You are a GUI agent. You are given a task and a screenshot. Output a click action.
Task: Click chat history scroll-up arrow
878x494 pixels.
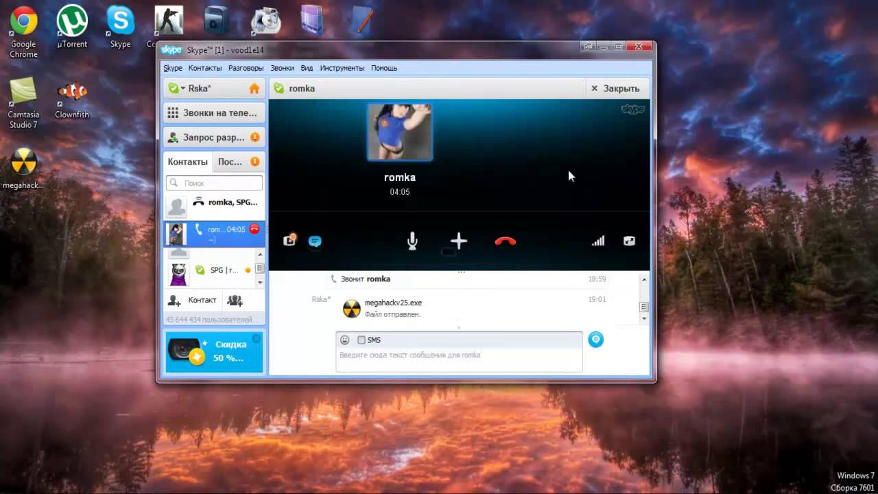pos(644,279)
